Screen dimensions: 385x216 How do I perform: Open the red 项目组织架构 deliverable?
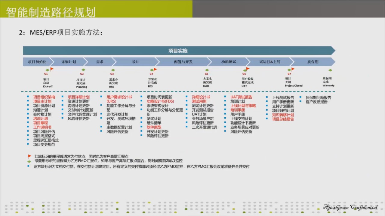44,97
